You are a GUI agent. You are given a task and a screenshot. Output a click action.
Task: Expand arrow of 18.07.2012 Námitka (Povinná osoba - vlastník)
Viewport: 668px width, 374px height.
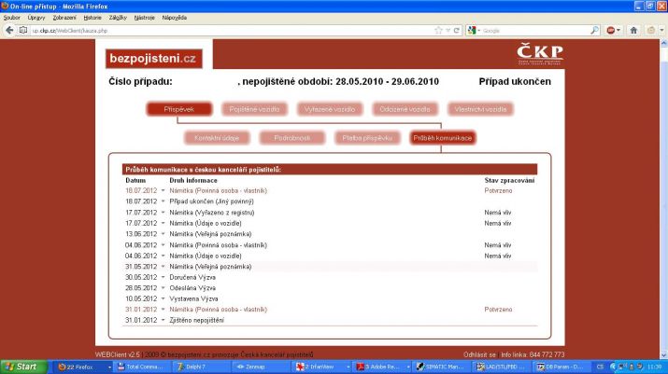163,190
